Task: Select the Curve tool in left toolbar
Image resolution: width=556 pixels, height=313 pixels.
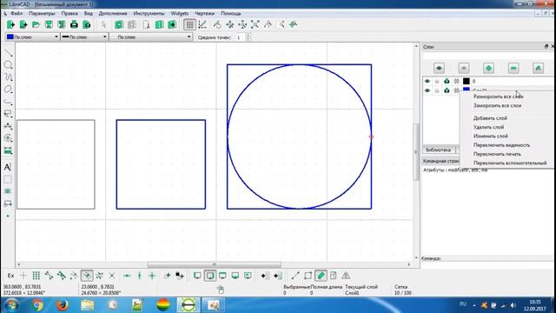Action: click(8, 77)
